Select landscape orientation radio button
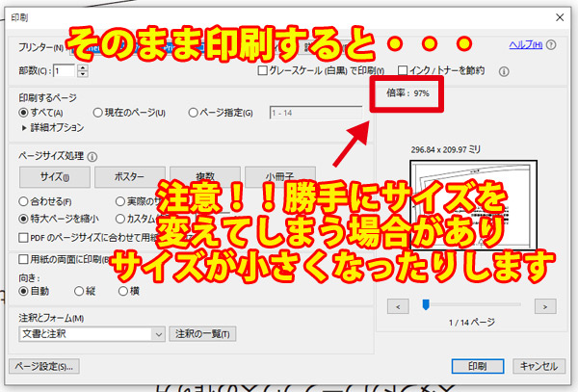The width and height of the screenshot is (578, 392). 122,291
